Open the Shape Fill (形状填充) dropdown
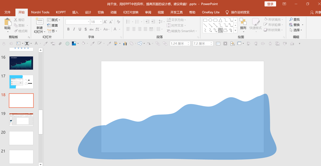Viewport: 321px width, 166px height. [274, 19]
